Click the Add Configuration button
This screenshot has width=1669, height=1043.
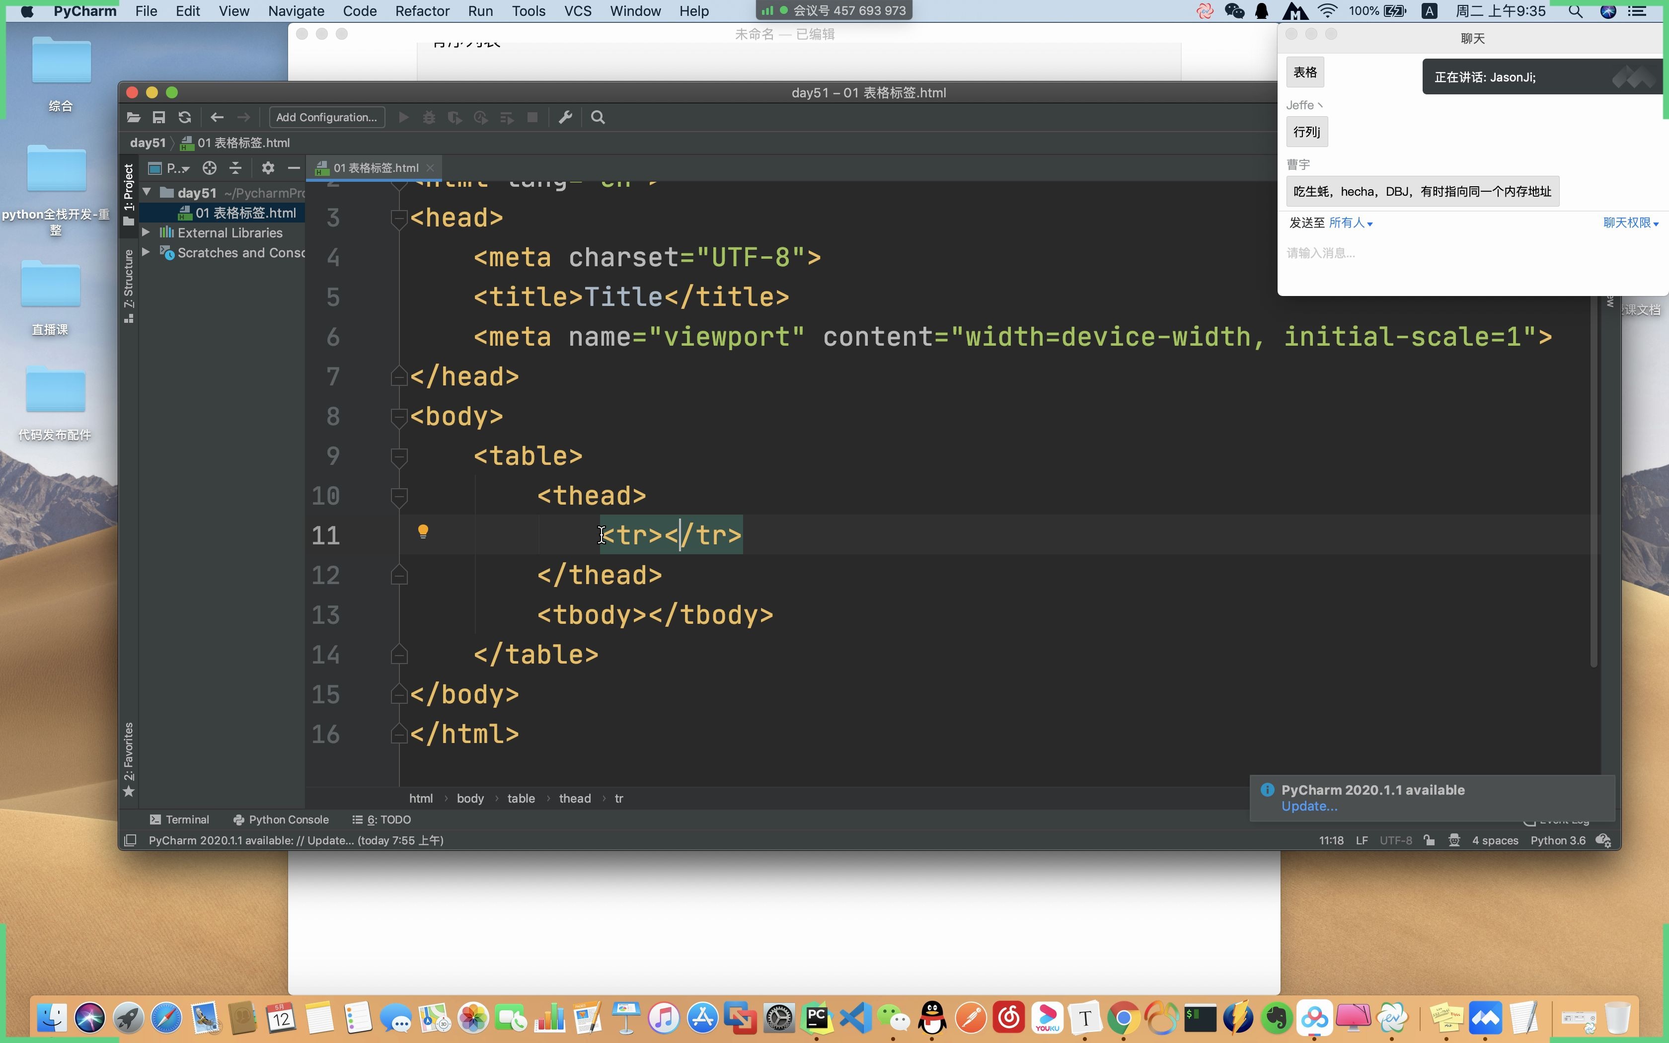(x=326, y=117)
